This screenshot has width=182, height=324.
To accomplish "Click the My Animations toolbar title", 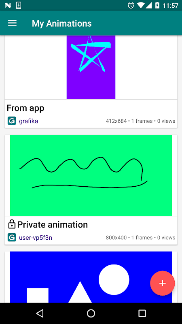I will tap(62, 23).
